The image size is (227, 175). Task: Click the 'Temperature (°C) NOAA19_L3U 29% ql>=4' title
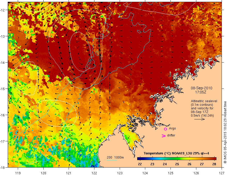176,153
